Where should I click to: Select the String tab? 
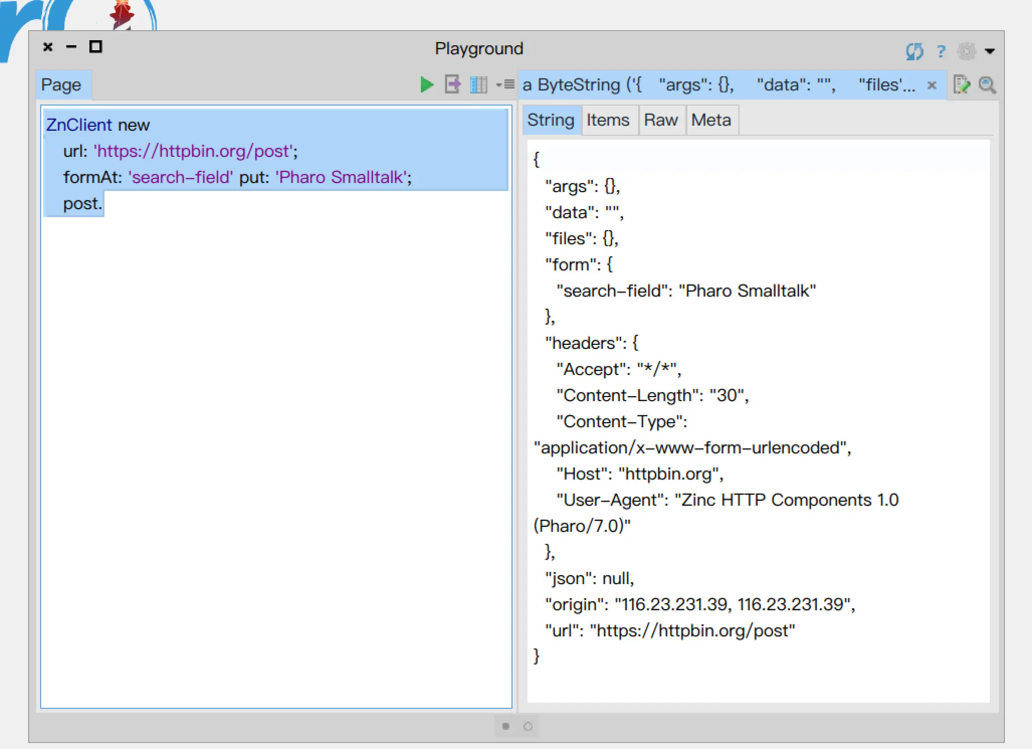pyautogui.click(x=551, y=120)
